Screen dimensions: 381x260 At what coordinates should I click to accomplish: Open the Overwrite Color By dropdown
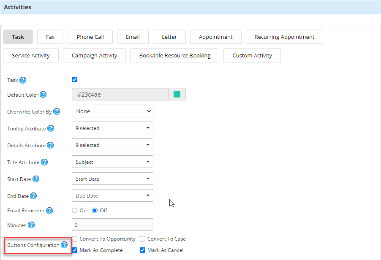pyautogui.click(x=112, y=111)
